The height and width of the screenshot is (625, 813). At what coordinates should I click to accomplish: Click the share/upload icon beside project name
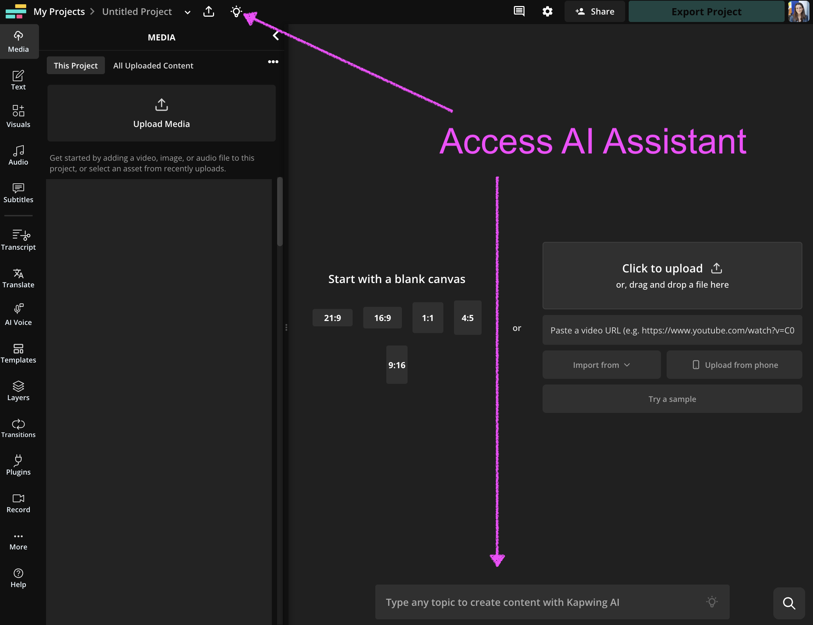point(208,12)
